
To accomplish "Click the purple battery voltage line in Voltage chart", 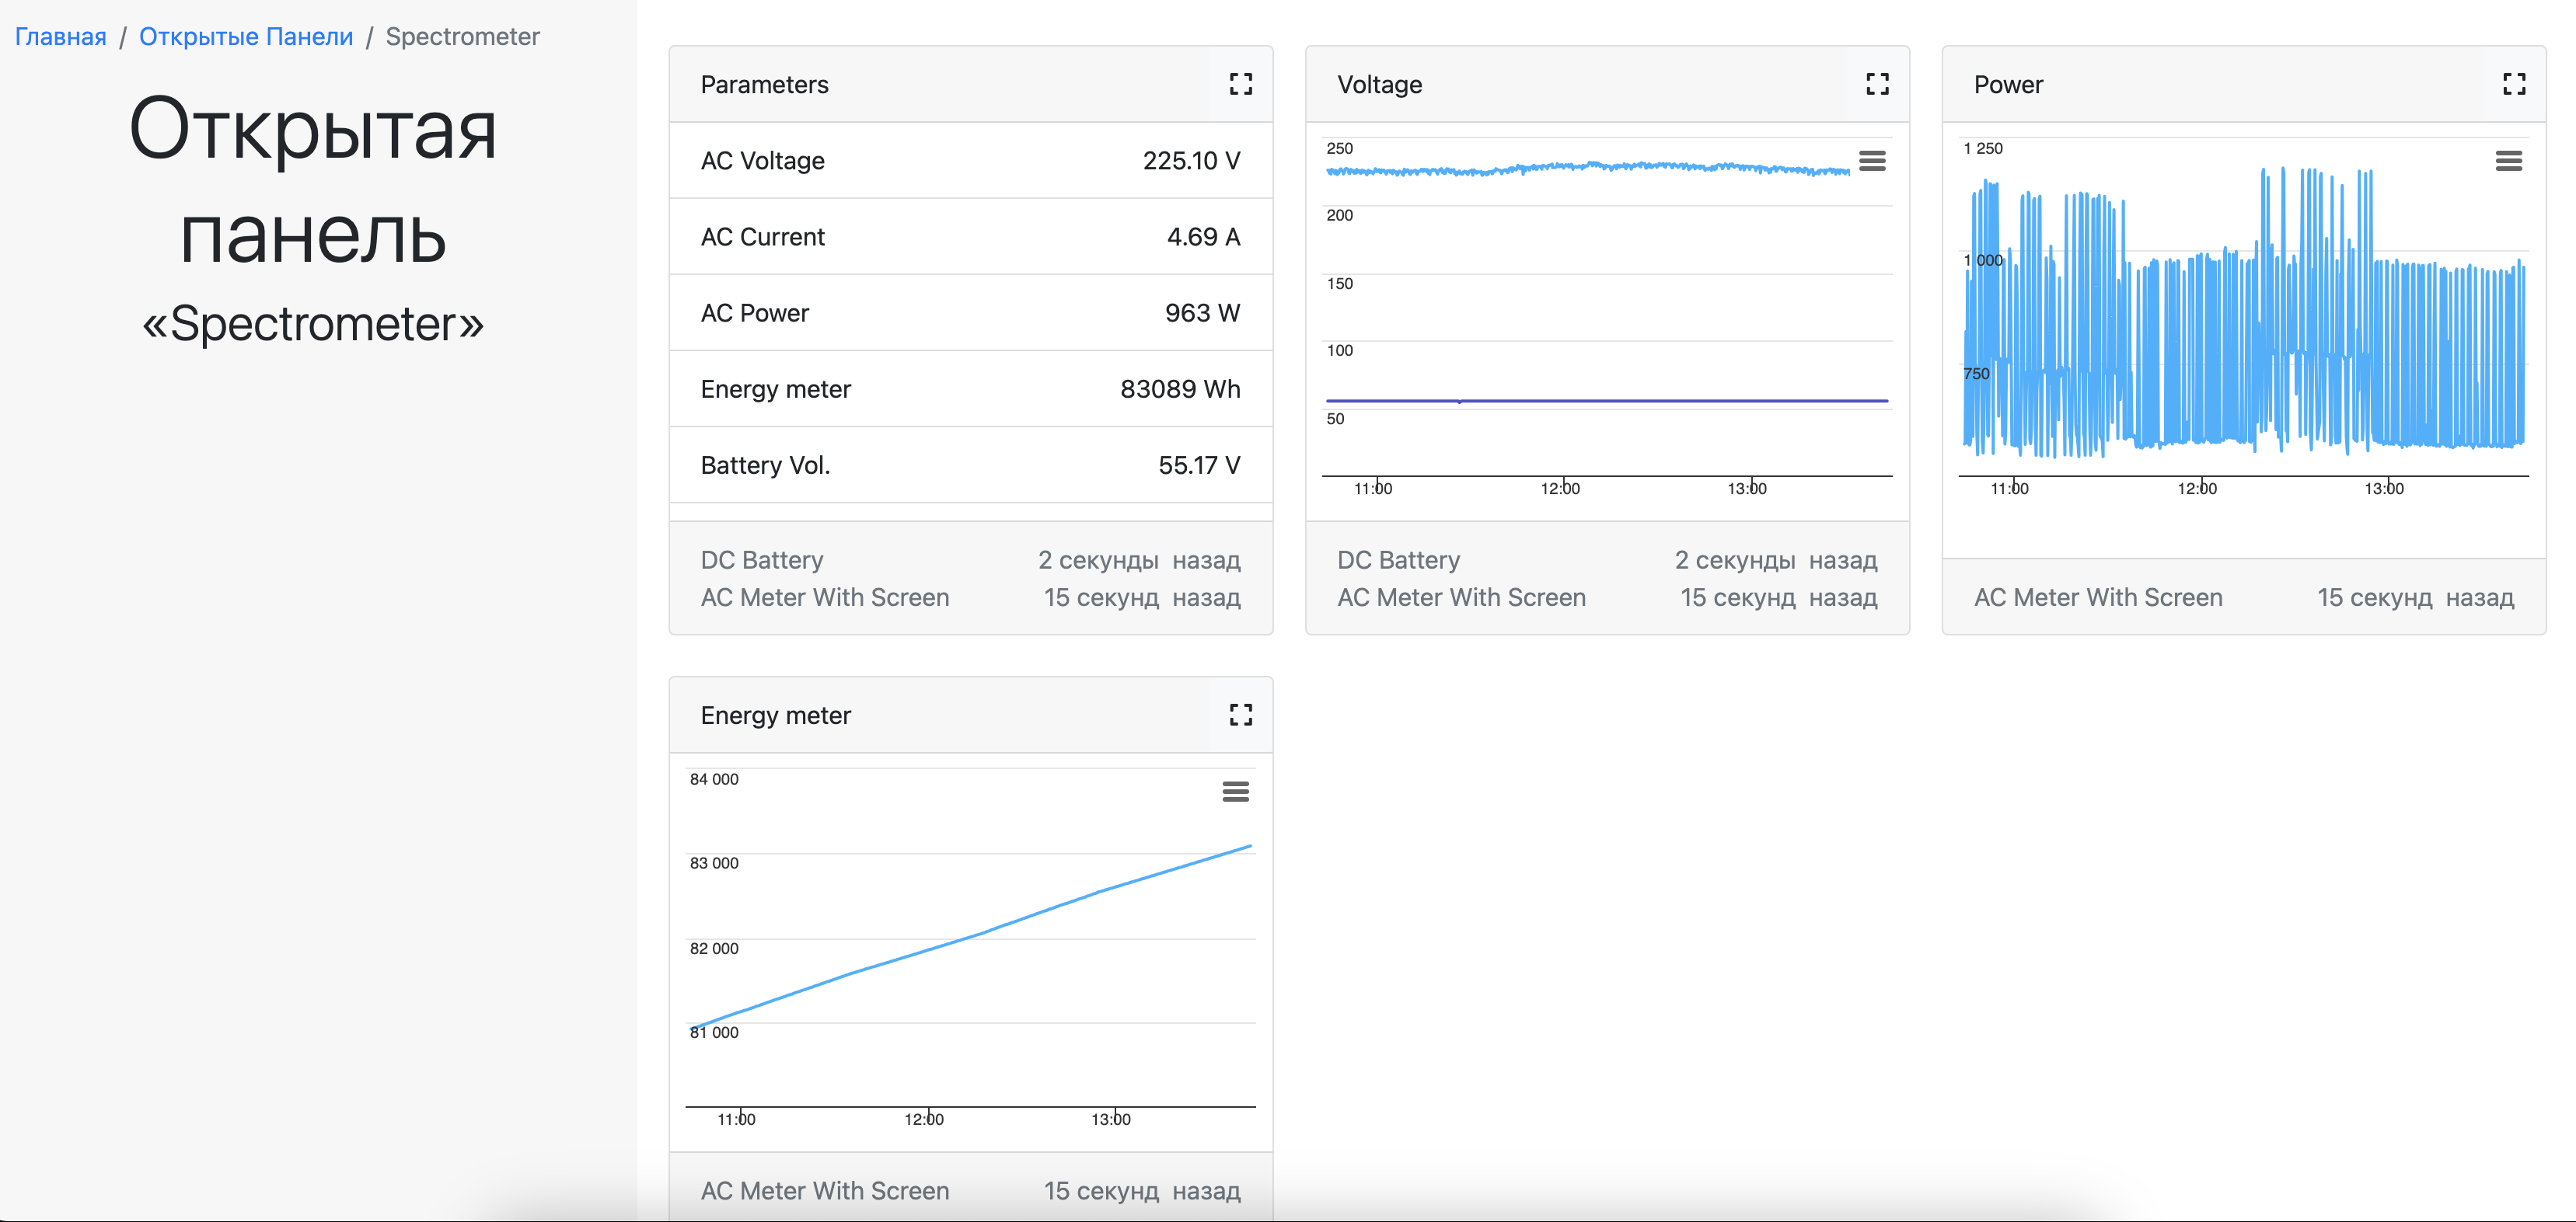I will point(1606,401).
